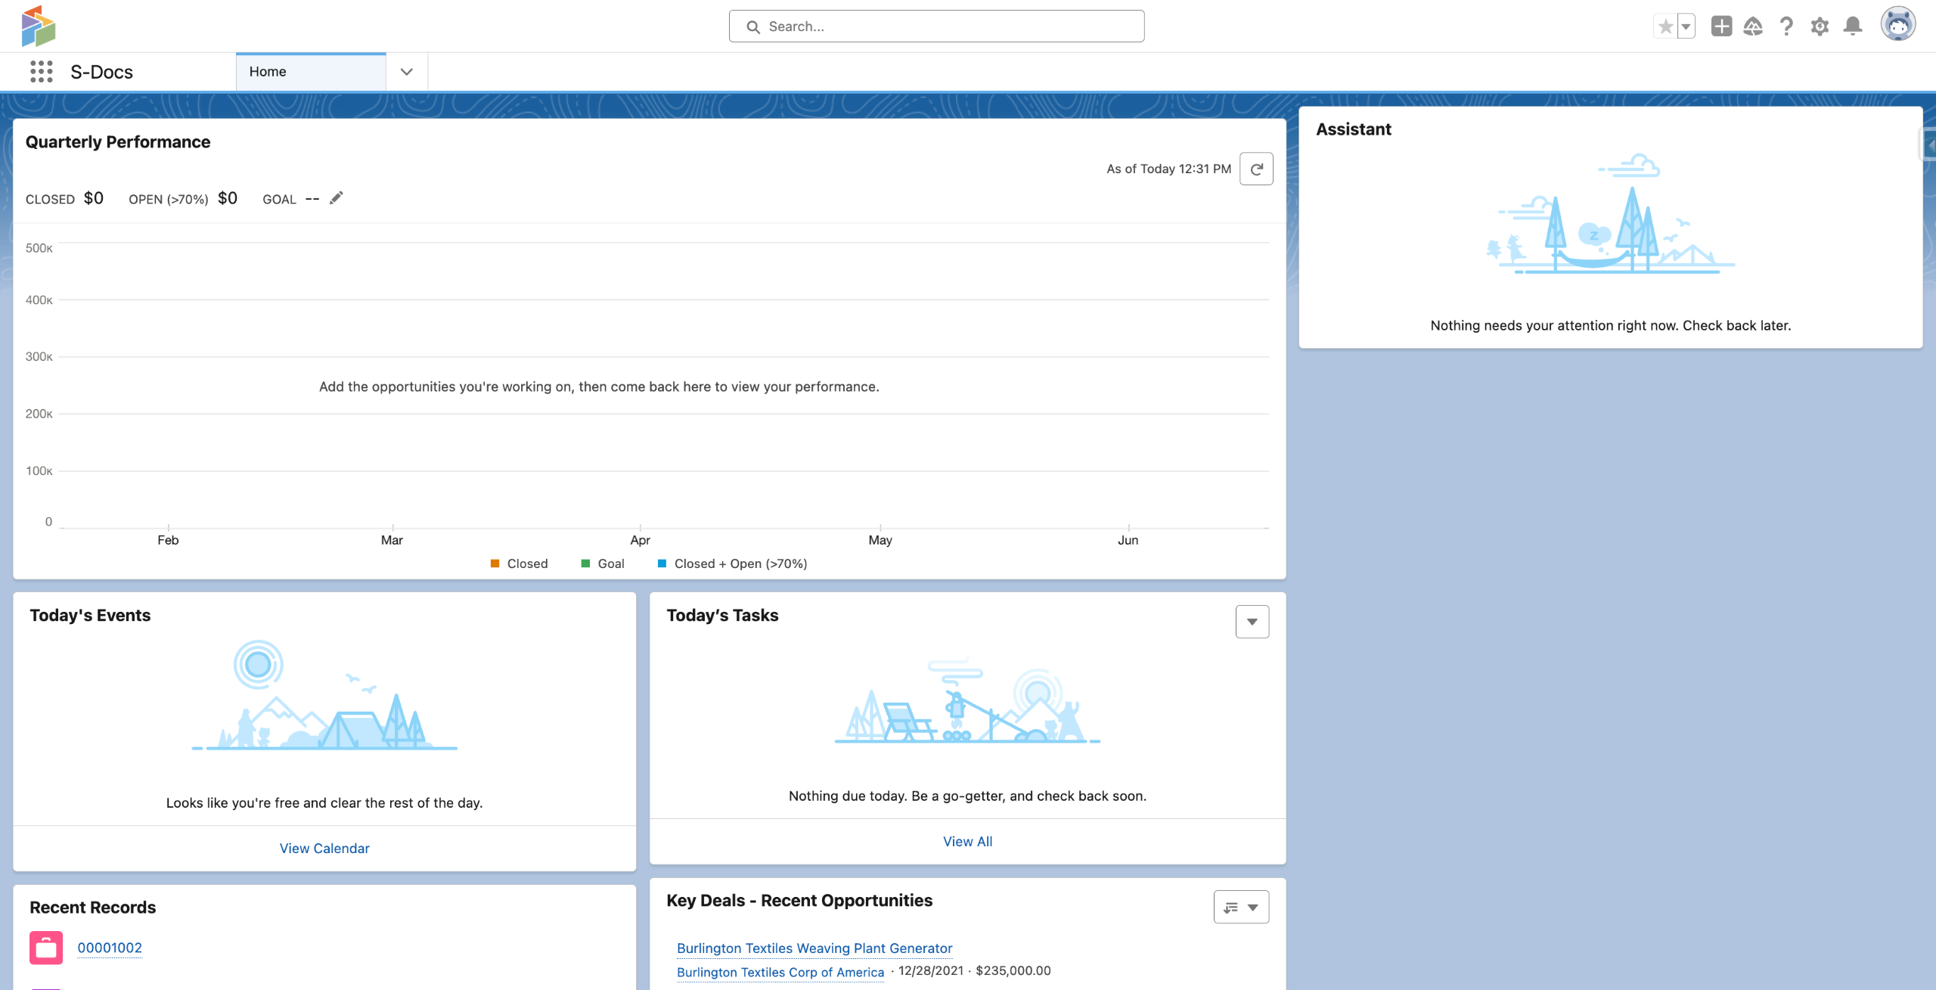Screen dimensions: 1936x990
Task: Open Today's Tasks filter dropdown
Action: pyautogui.click(x=1252, y=622)
